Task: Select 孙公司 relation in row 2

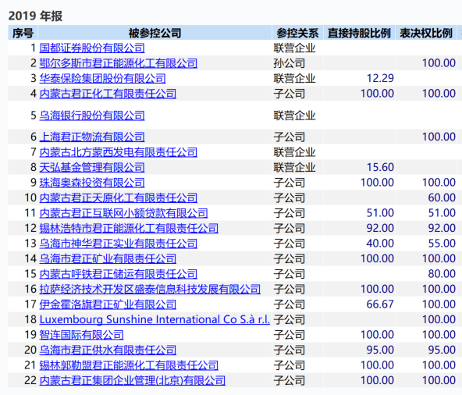Action: click(x=289, y=63)
